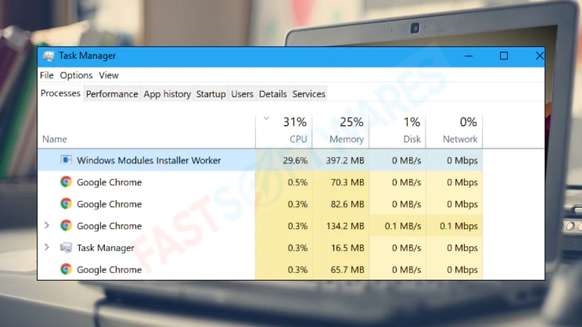Image resolution: width=582 pixels, height=327 pixels.
Task: Click Chrome icon in the 82.6 MB row
Action: coord(66,204)
